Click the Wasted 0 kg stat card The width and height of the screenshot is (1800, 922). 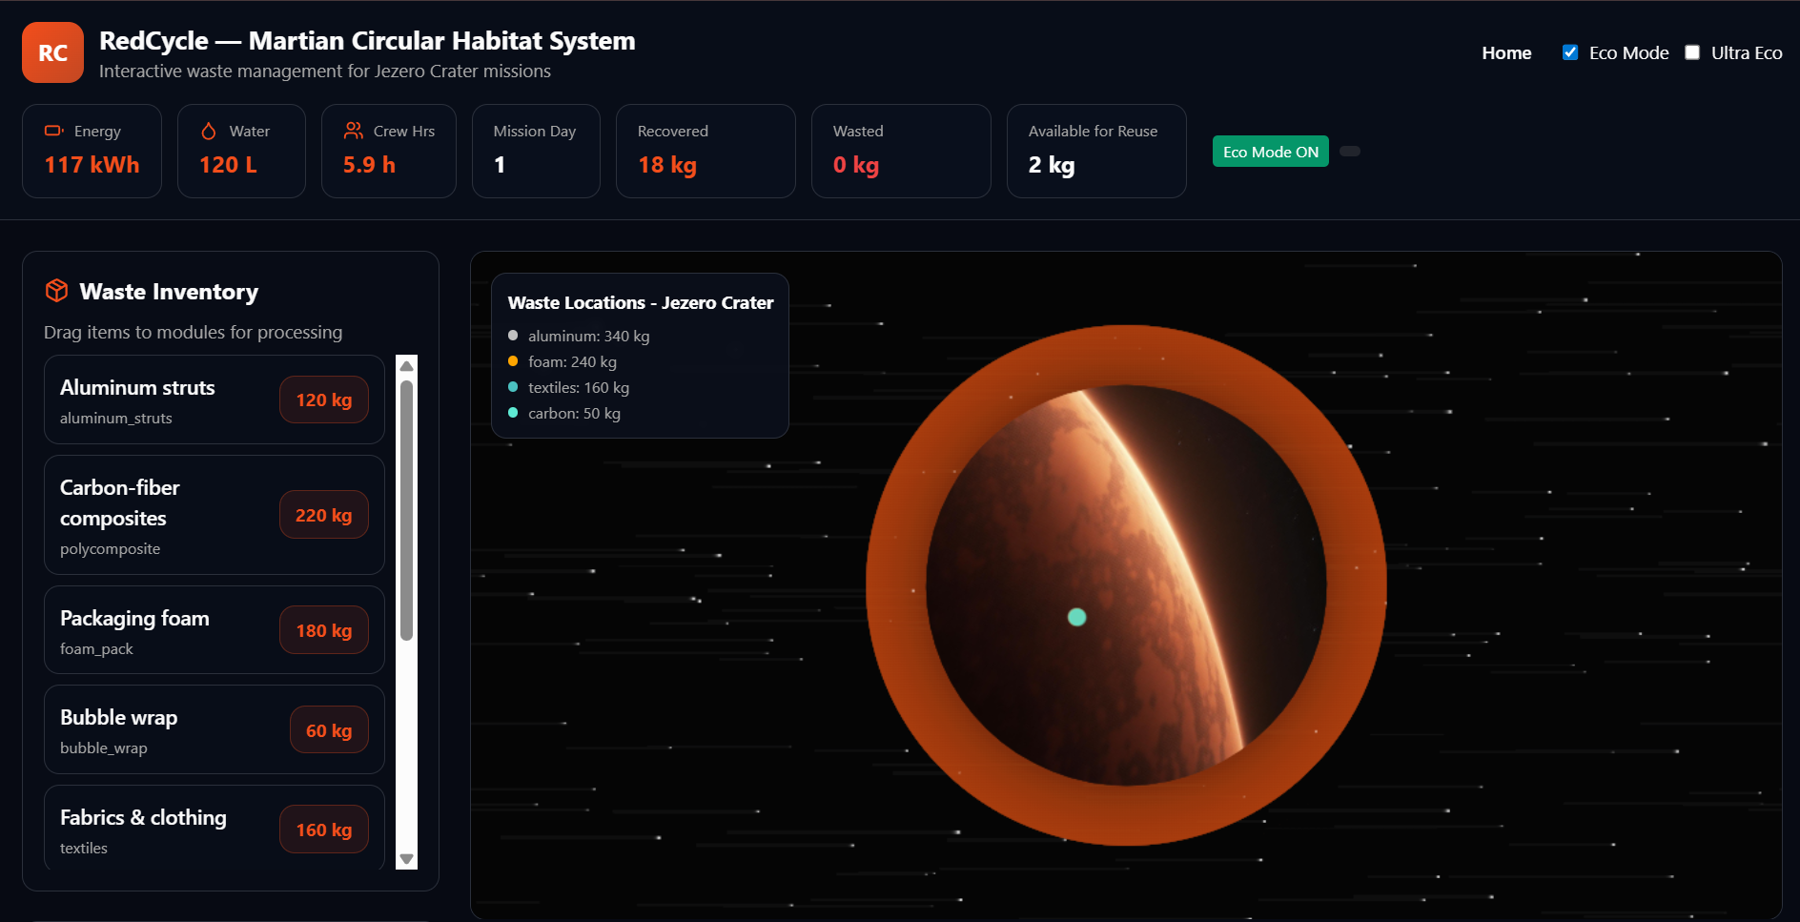click(901, 151)
